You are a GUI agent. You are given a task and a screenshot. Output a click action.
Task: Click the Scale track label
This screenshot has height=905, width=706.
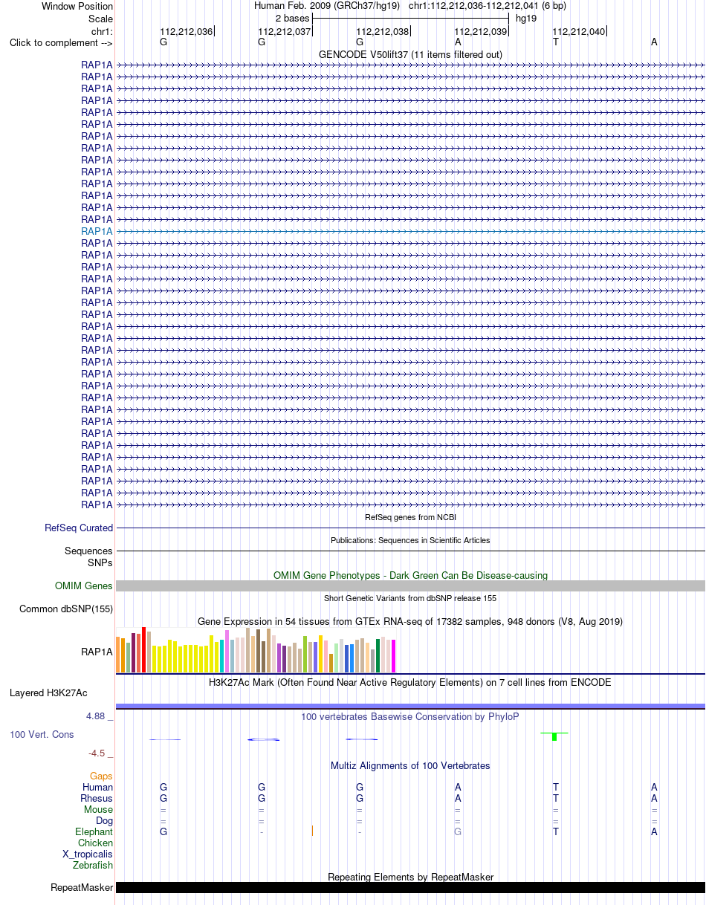[100, 19]
